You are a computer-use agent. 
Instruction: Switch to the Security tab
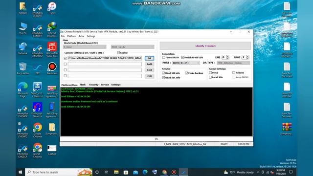[93, 85]
